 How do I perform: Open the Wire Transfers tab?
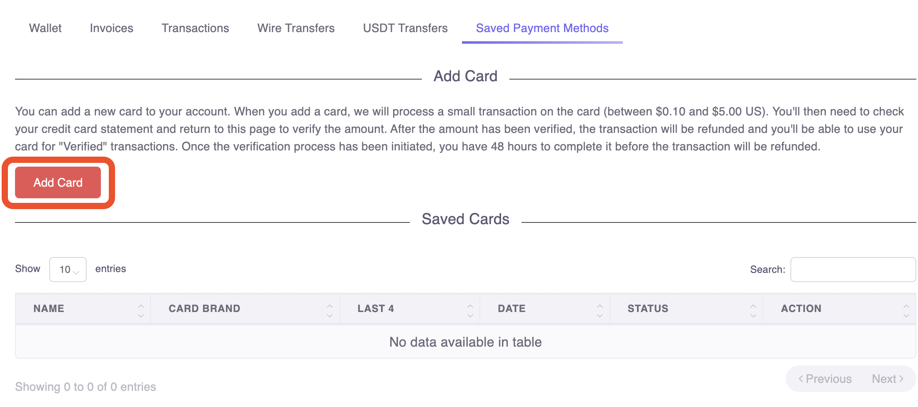click(296, 28)
